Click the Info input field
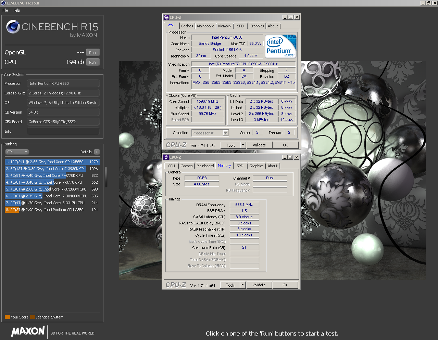The width and height of the screenshot is (438, 340). pos(63,131)
